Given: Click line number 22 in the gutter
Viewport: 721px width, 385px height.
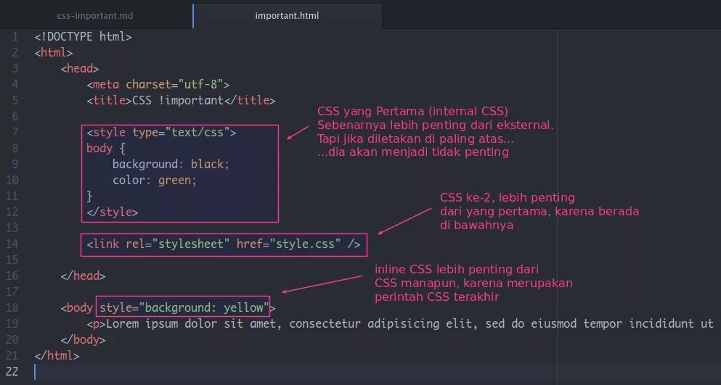Looking at the screenshot, I should click(x=12, y=371).
